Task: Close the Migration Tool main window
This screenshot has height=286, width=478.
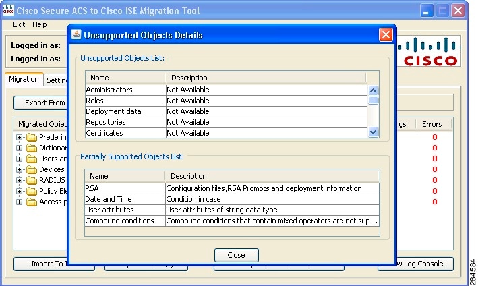Action: (x=458, y=11)
